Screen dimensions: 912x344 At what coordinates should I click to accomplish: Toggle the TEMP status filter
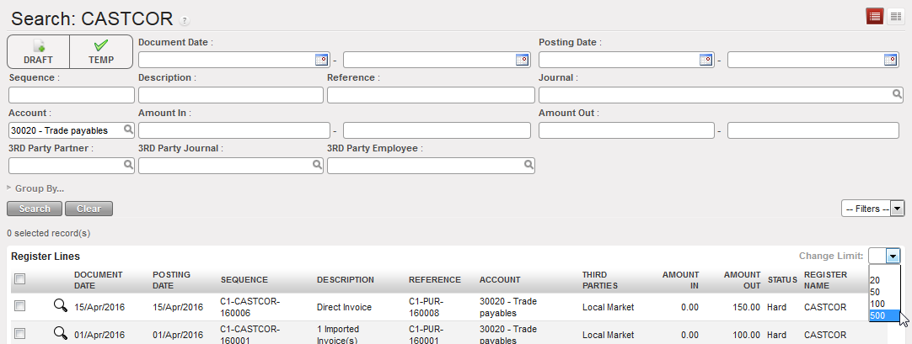point(101,51)
